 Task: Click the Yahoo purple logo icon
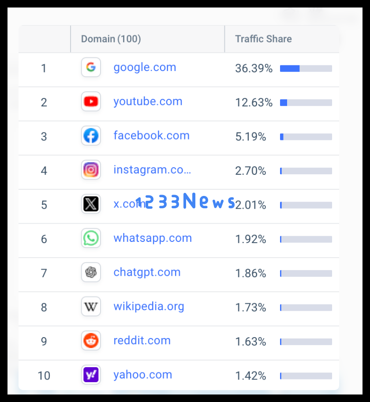pyautogui.click(x=91, y=375)
